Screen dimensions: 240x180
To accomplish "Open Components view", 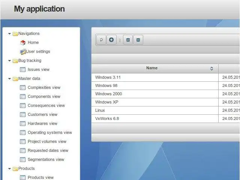I will [44, 96].
